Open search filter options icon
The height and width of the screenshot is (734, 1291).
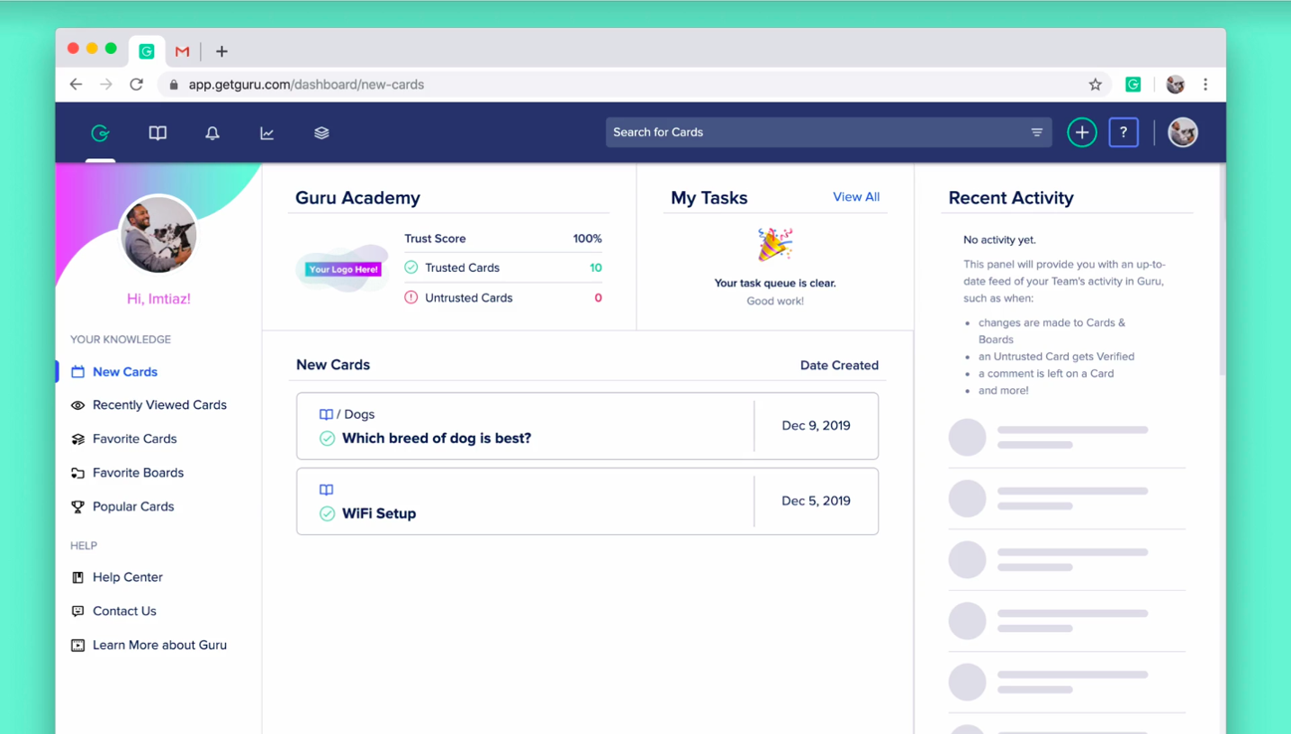tap(1037, 132)
